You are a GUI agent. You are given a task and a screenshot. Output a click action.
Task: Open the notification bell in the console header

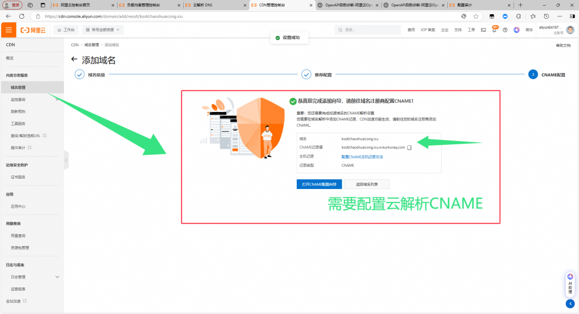[494, 30]
